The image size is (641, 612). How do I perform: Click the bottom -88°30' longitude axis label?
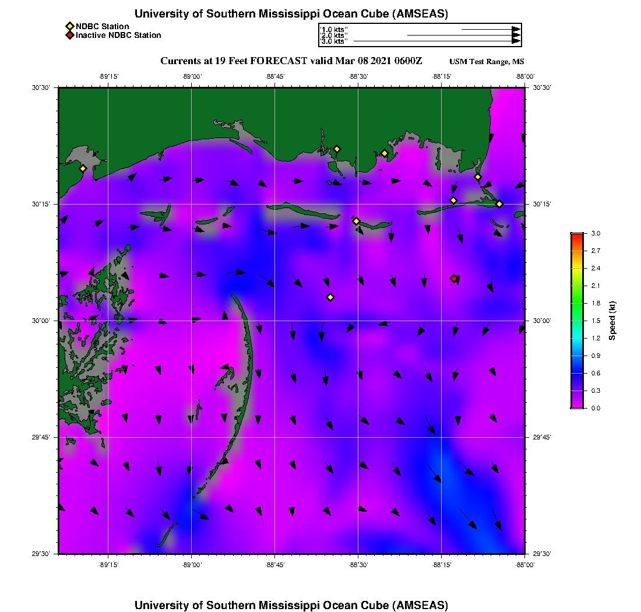pos(358,565)
